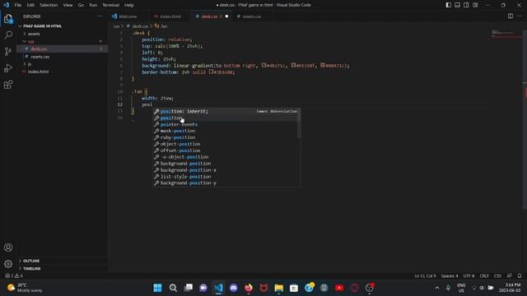Viewport: 527px width, 296px height.
Task: Collapse the css folder
Action: coord(31,42)
